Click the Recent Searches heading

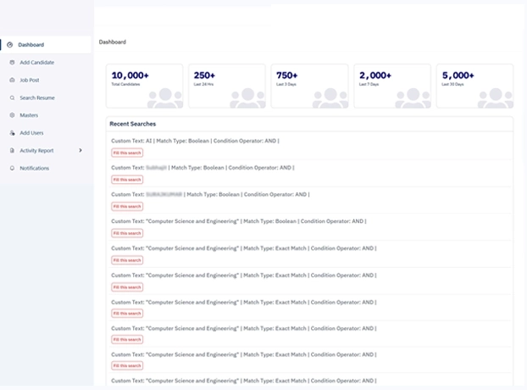click(x=133, y=124)
